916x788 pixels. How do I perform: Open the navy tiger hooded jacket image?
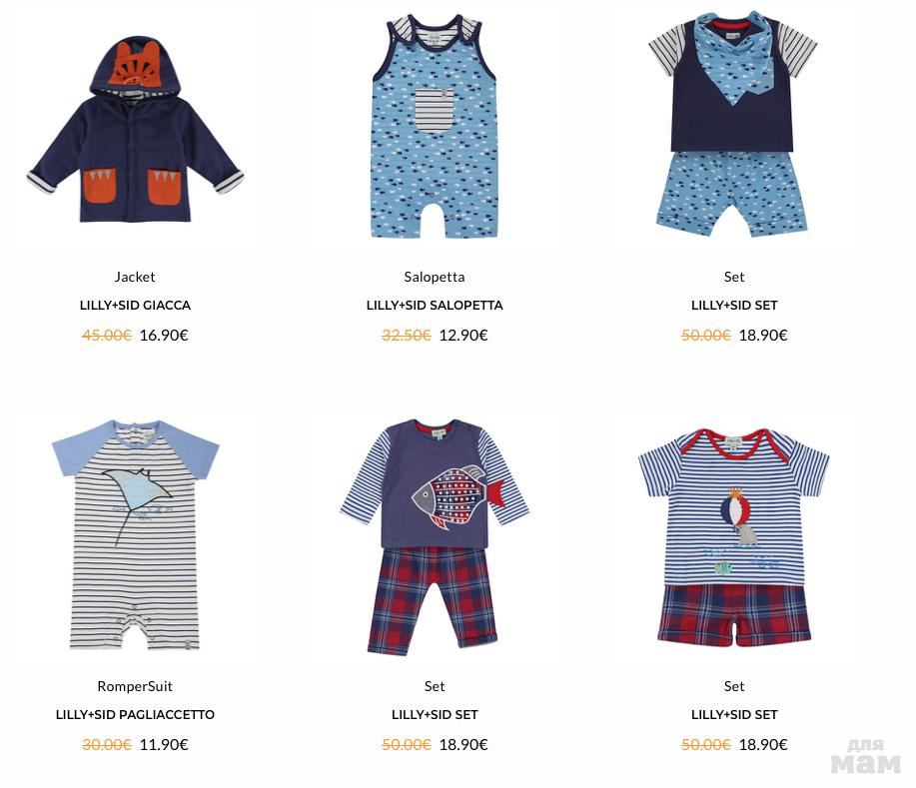135,132
